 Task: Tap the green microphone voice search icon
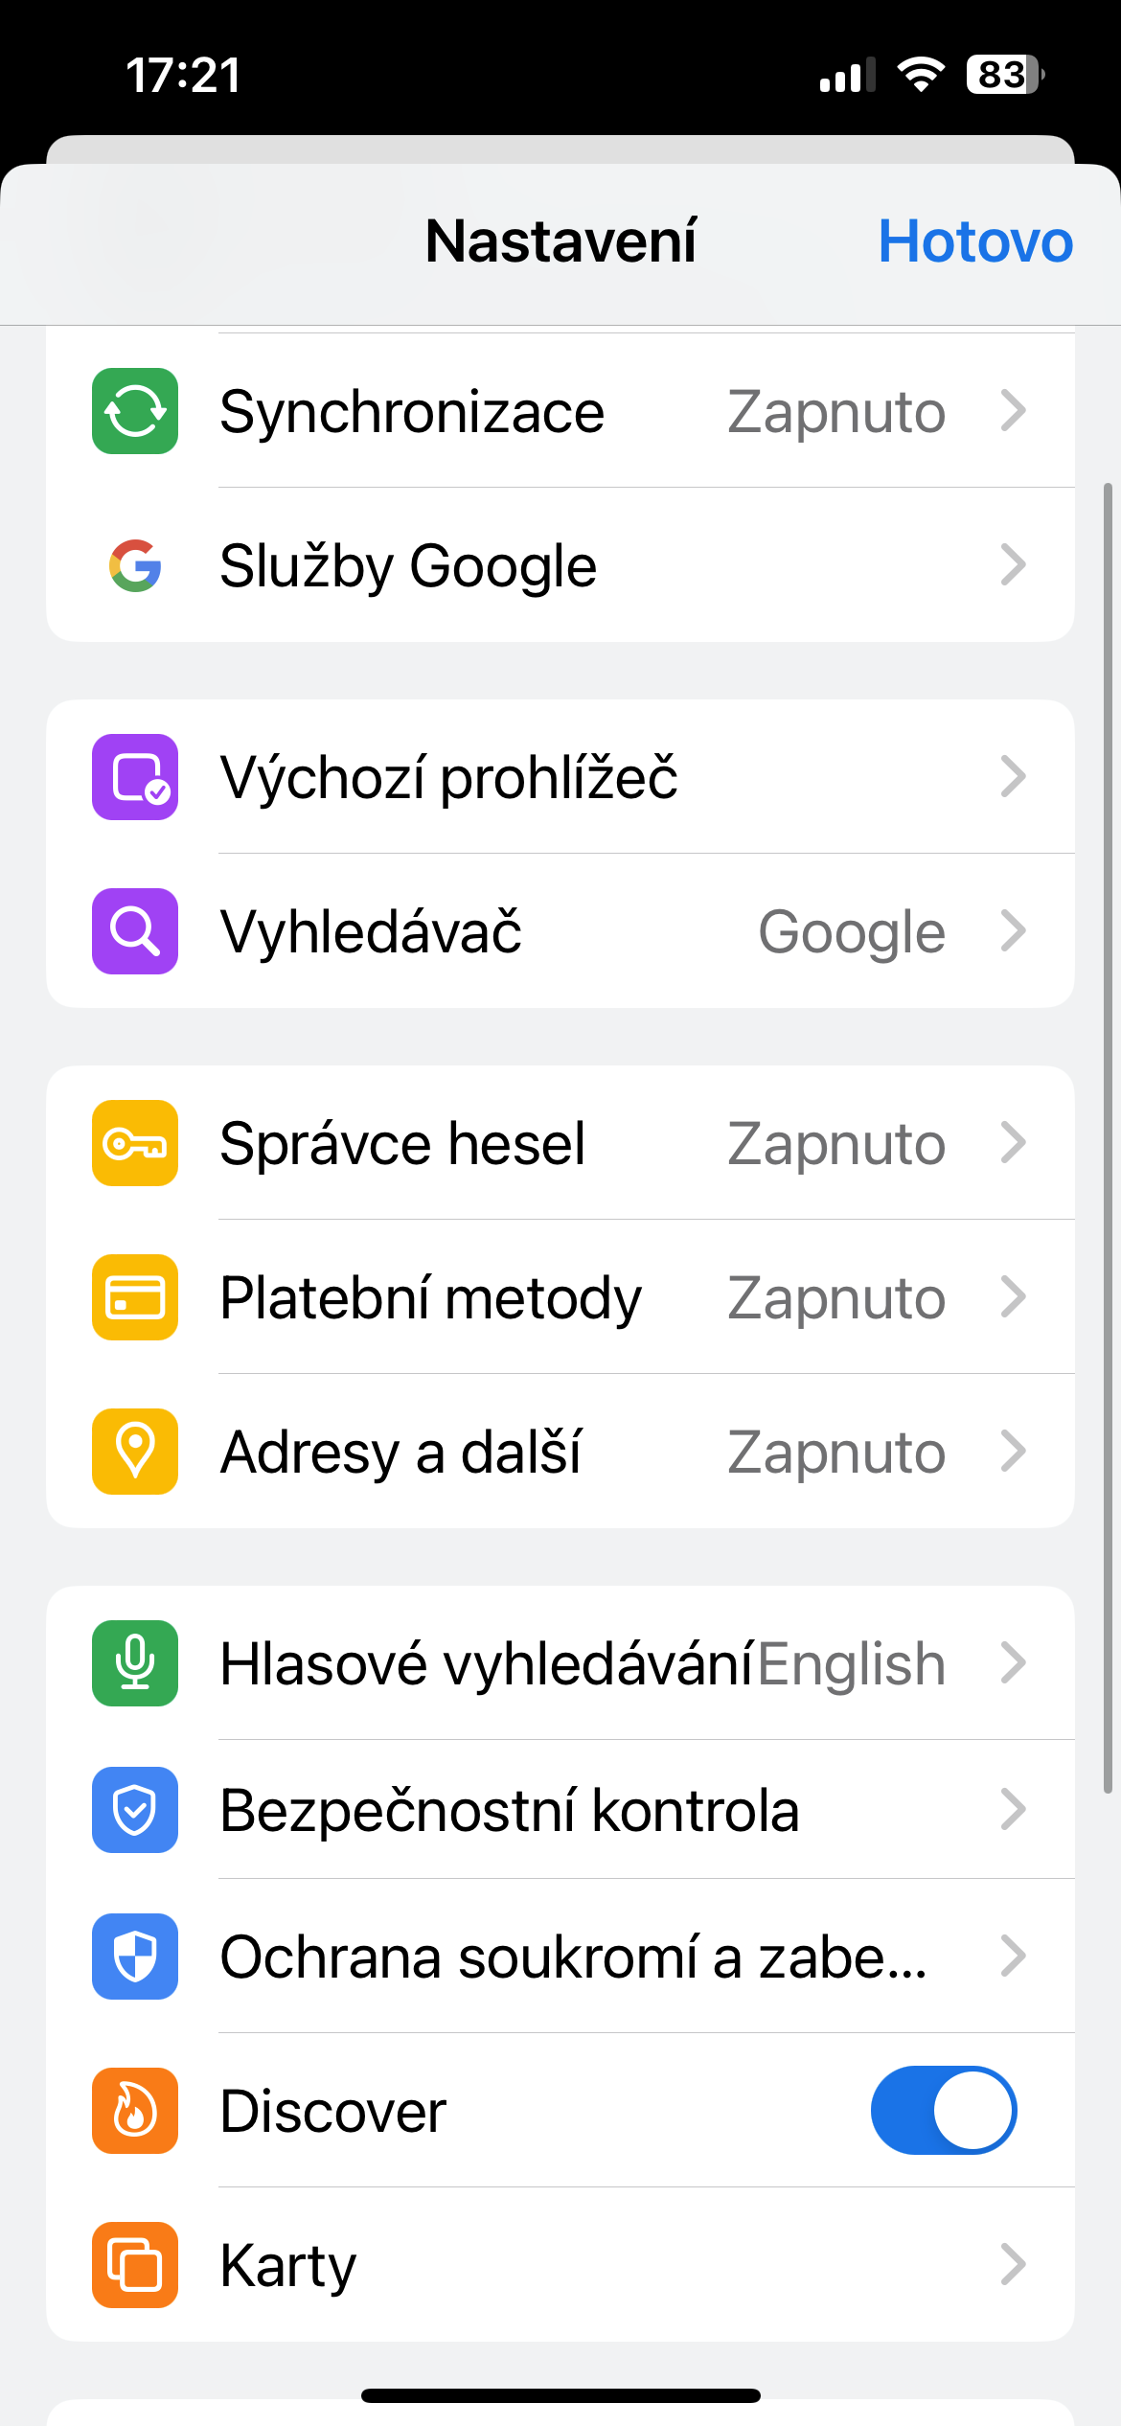(x=135, y=1663)
